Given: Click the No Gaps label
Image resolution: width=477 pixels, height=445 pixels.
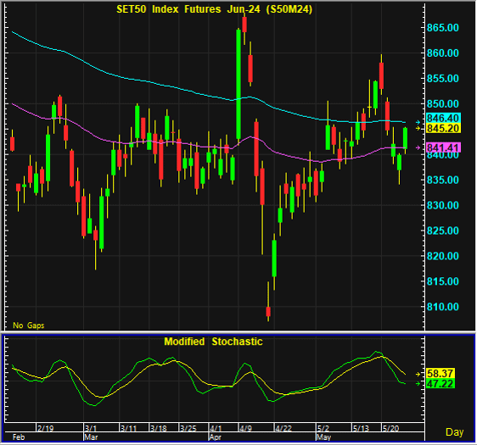Looking at the screenshot, I should [x=29, y=325].
